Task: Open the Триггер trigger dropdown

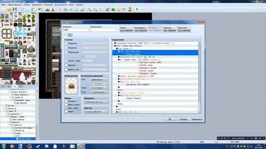Action: 96,112
